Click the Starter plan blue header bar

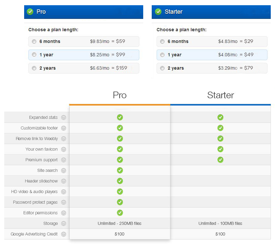[x=211, y=12]
